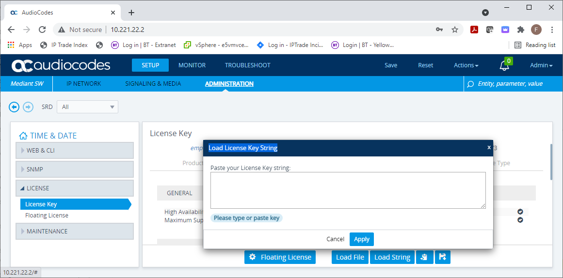Open the notifications bell icon
Image resolution: width=563 pixels, height=278 pixels.
tap(504, 65)
